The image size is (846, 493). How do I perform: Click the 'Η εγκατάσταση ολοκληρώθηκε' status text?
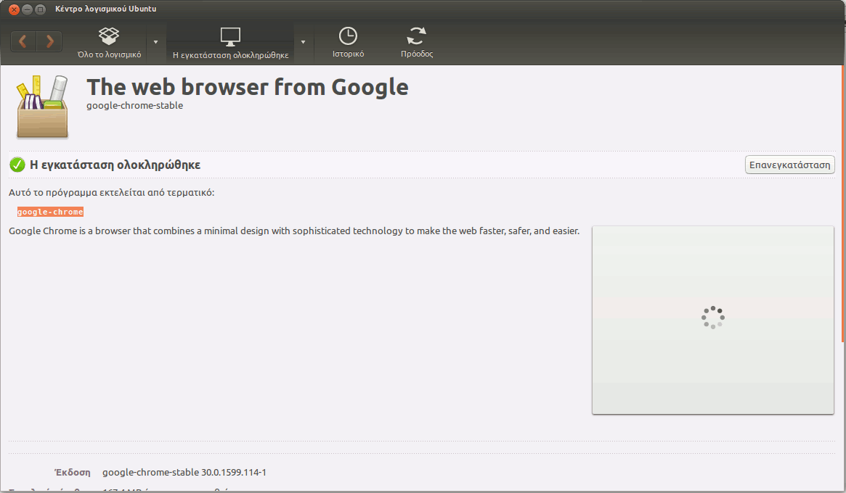115,165
